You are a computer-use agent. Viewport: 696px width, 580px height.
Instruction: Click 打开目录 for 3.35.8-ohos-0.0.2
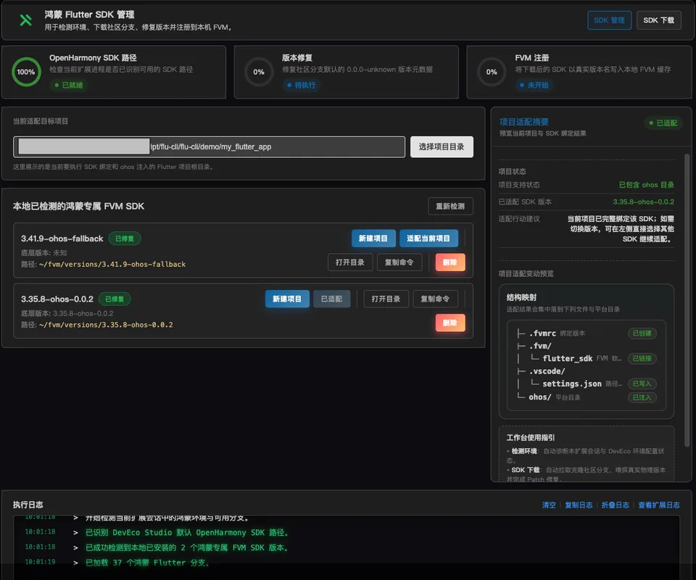(x=386, y=299)
